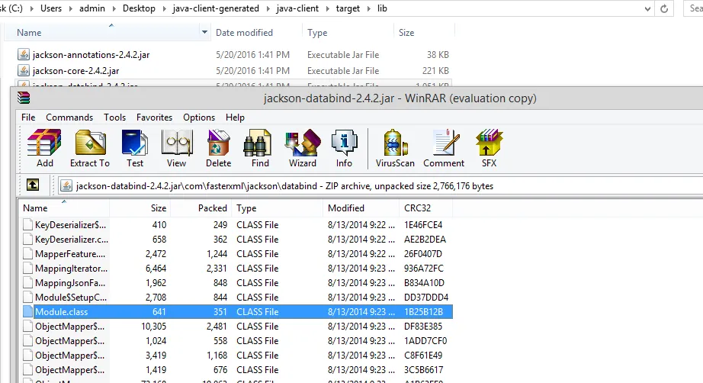Click the Extract To toolbar icon

click(90, 148)
